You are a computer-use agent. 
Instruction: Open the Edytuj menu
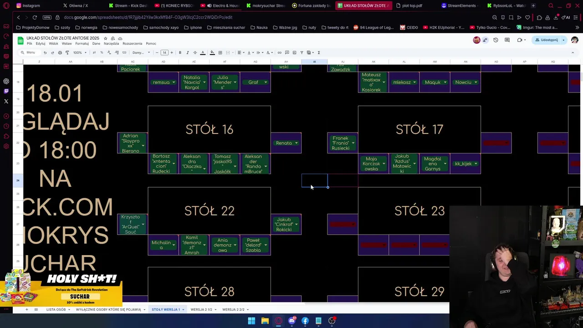point(41,44)
